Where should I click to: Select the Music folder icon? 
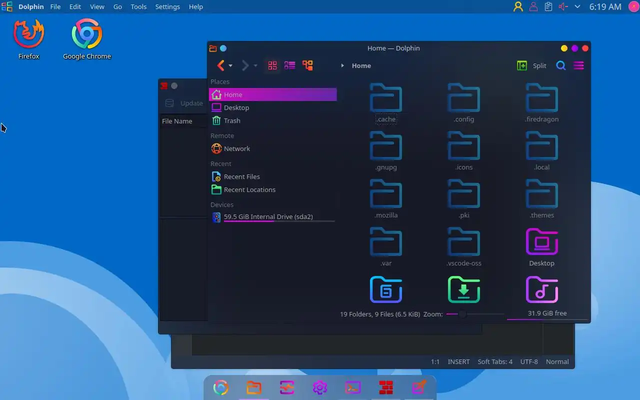[x=542, y=289]
